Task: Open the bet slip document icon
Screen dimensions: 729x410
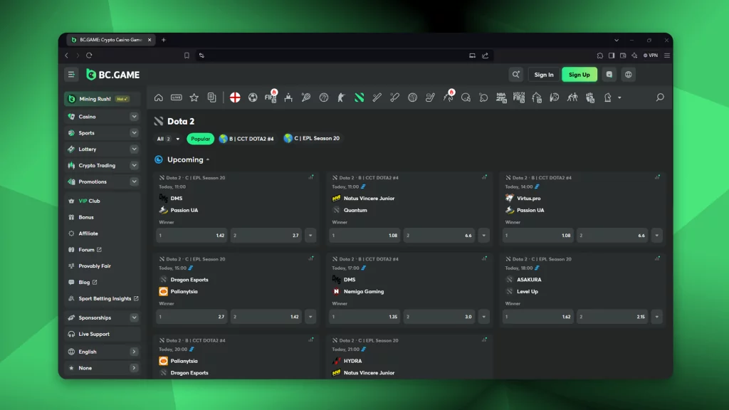Action: point(211,98)
